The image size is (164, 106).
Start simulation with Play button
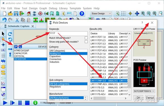pyautogui.click(x=5, y=103)
